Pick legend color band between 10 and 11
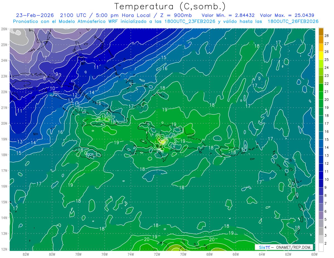The image size is (334, 258). tap(321, 175)
